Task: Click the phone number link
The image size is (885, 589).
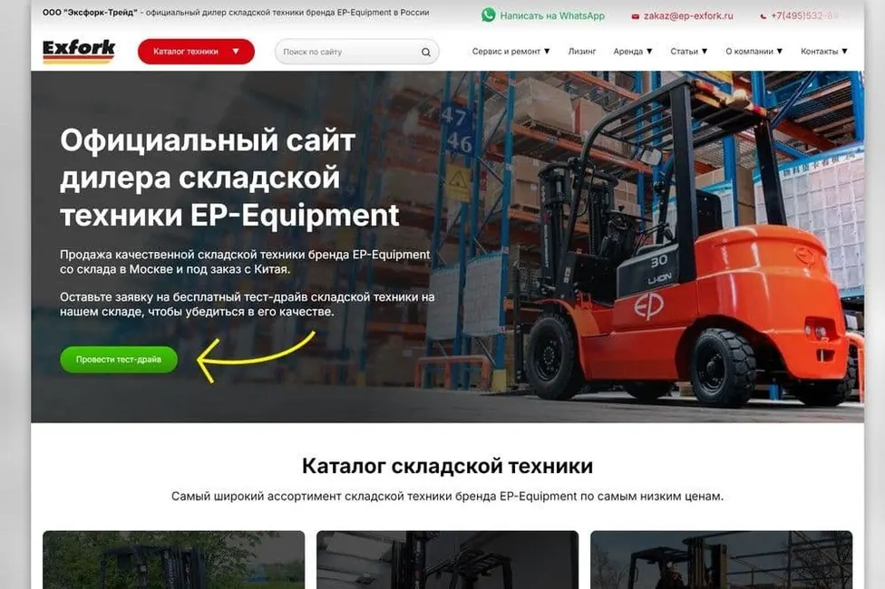Action: (803, 15)
